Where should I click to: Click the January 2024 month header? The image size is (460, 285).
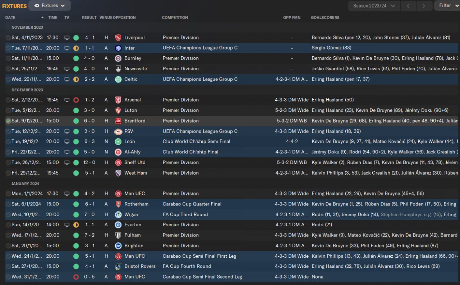click(x=25, y=184)
